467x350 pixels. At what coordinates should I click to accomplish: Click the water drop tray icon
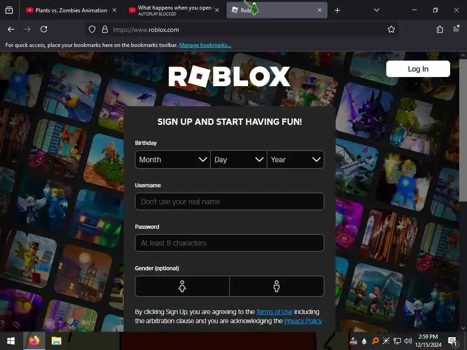tap(364, 341)
